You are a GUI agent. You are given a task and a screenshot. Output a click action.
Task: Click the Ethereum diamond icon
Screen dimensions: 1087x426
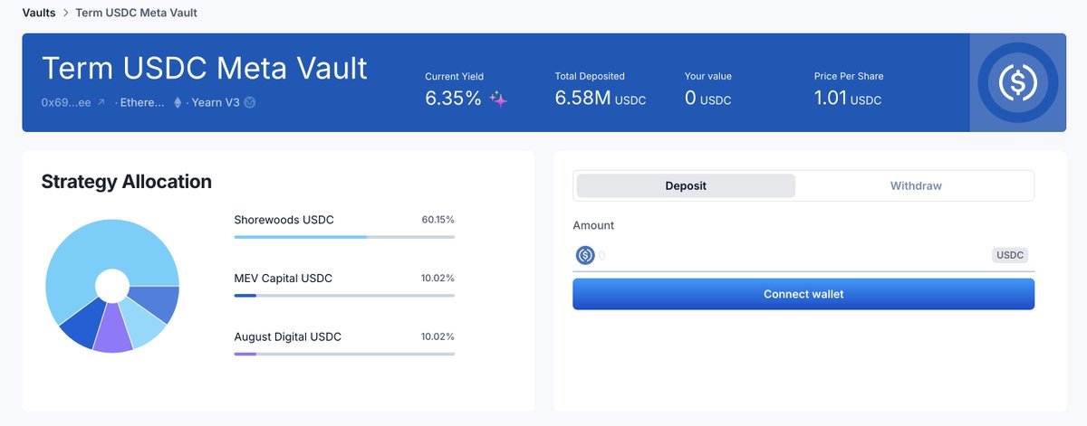pos(178,102)
